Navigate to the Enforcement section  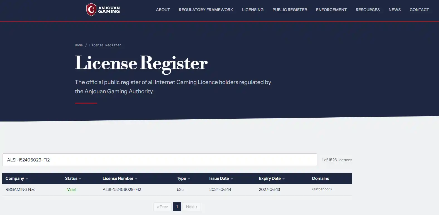point(331,10)
